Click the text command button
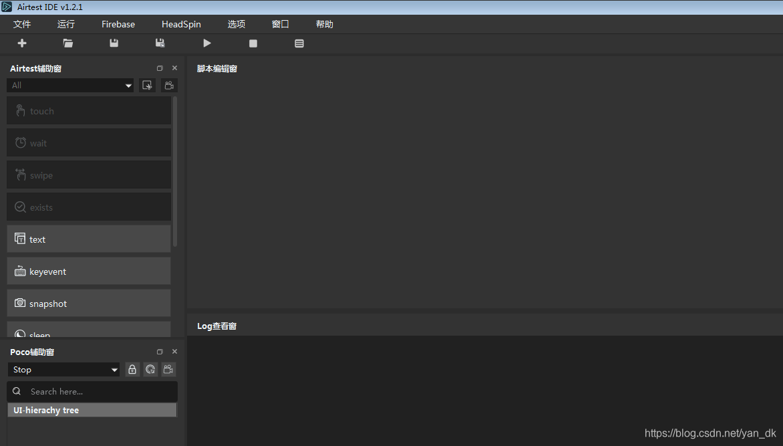This screenshot has height=446, width=783. tap(89, 239)
